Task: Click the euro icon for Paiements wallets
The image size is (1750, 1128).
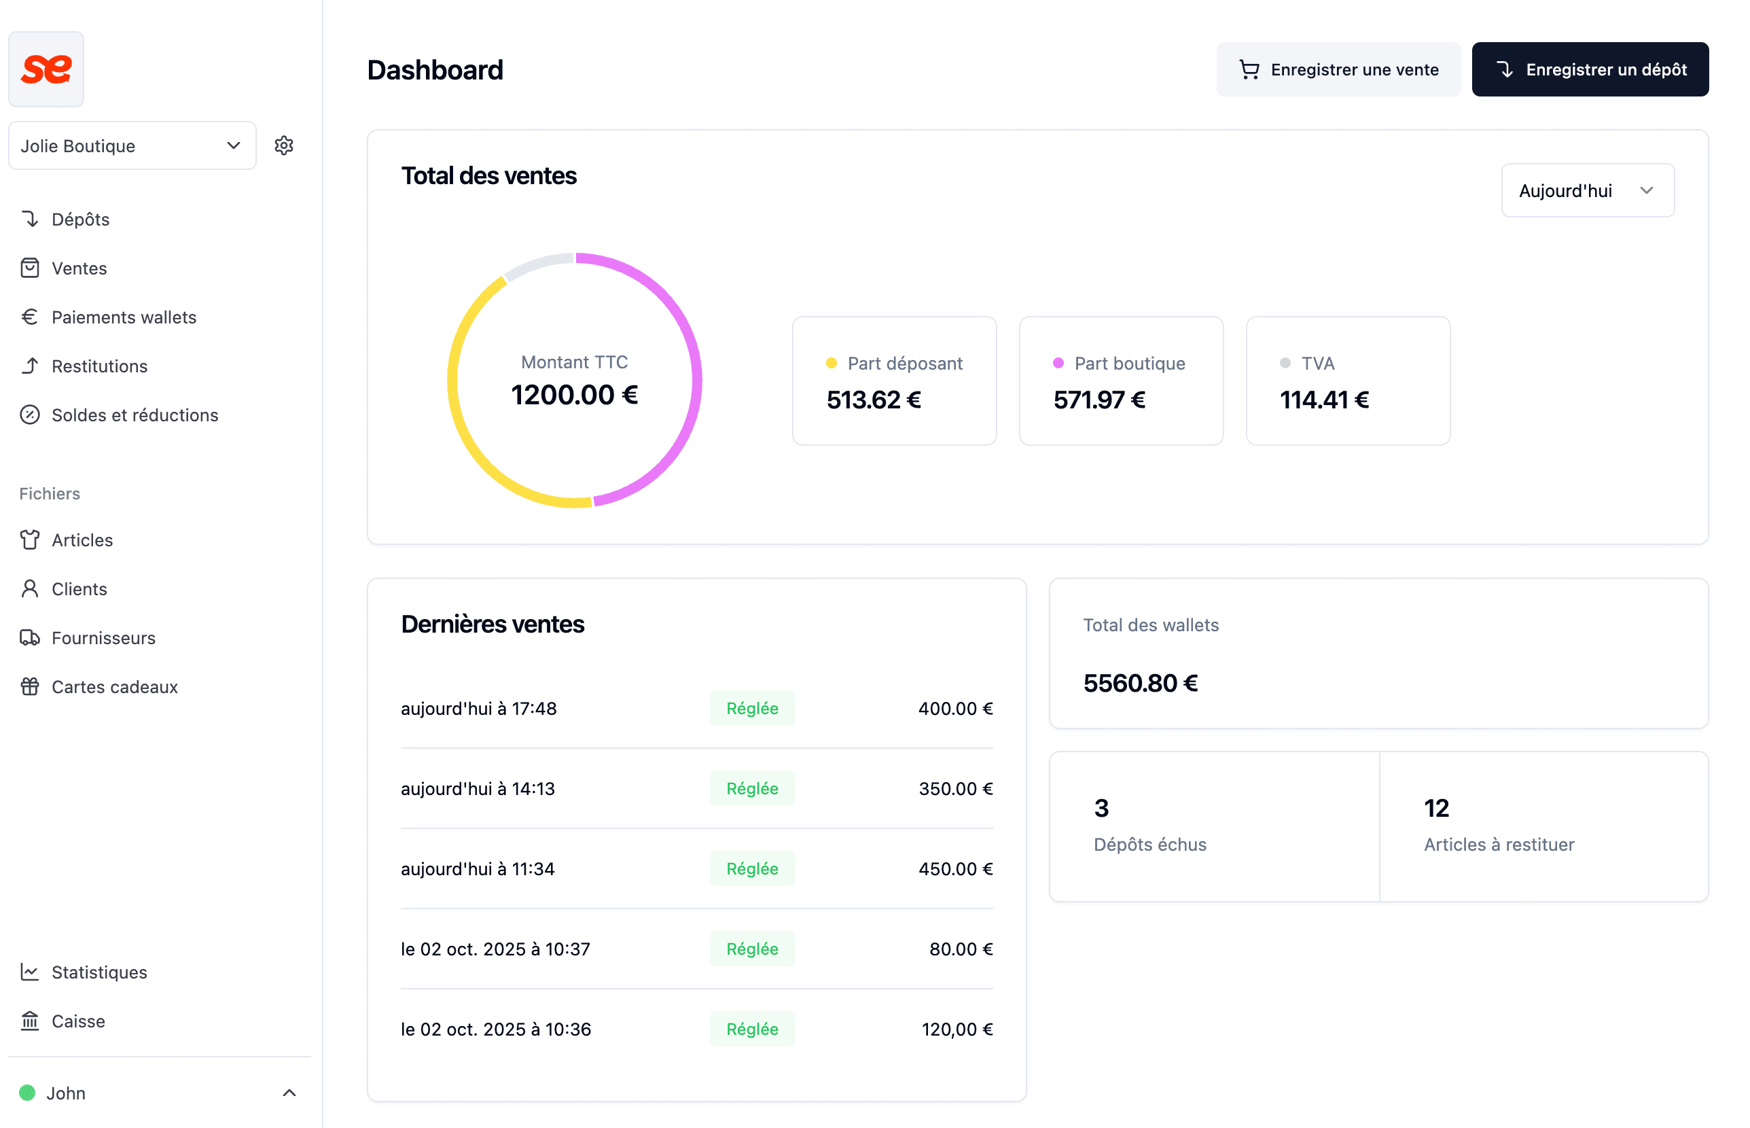Action: point(30,317)
